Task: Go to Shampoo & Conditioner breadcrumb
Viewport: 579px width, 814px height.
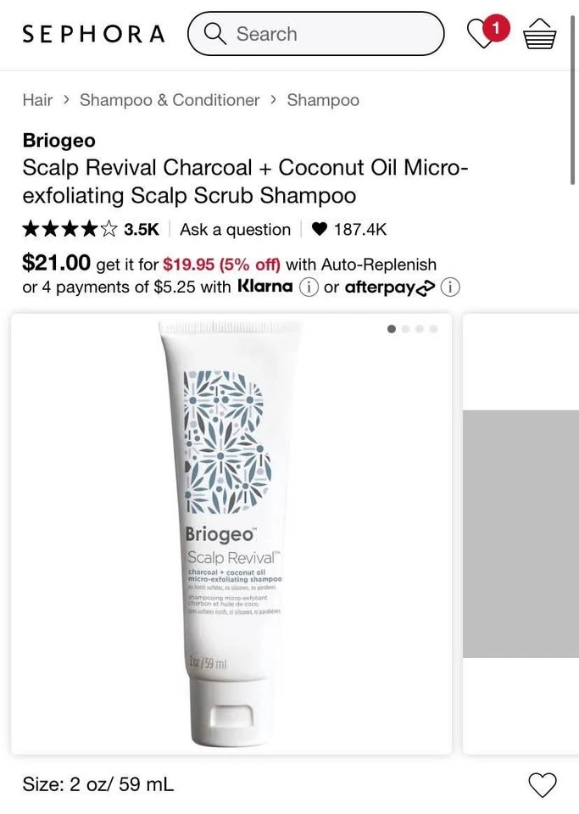Action: 170,100
